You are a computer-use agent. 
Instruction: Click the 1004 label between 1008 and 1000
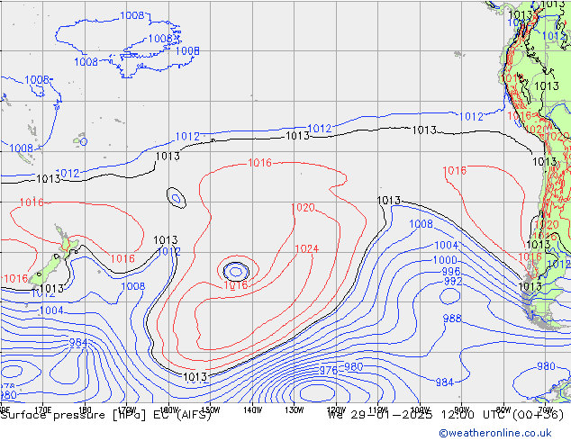click(446, 245)
